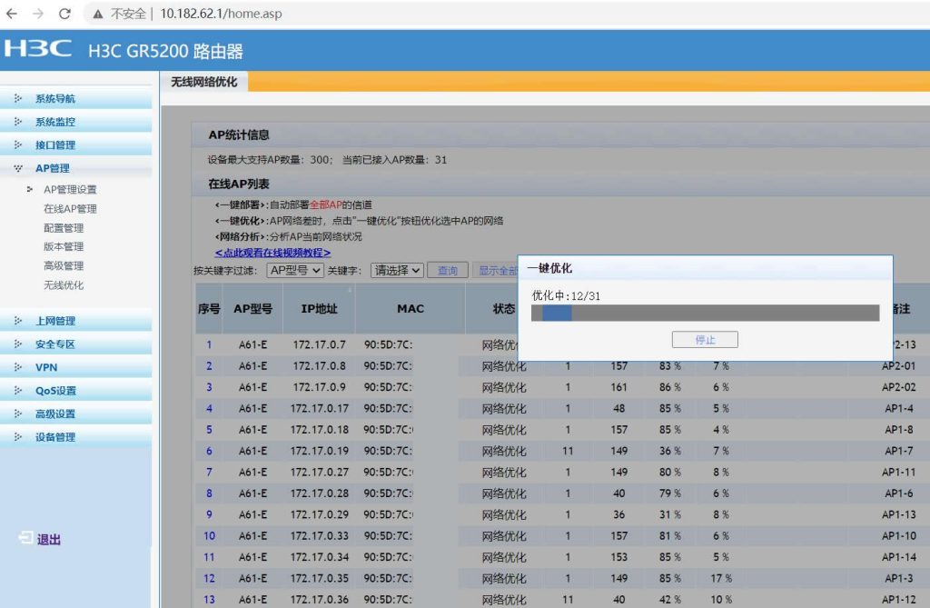Screen dimensions: 930x608
Task: Click the AP统计信息 section heading
Action: click(x=239, y=135)
